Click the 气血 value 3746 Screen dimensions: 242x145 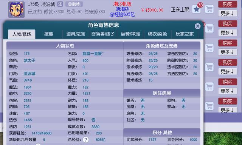click(28, 80)
